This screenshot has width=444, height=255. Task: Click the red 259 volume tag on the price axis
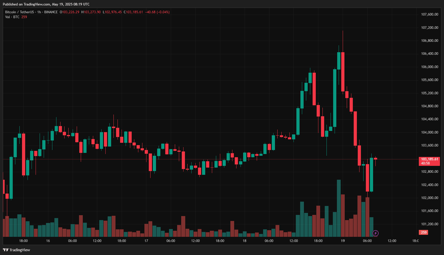click(423, 232)
